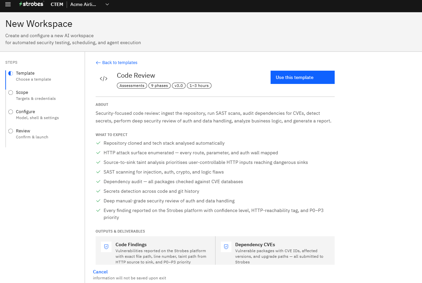
Task: Click 'Secrets detection across code and git history'
Action: tap(151, 191)
